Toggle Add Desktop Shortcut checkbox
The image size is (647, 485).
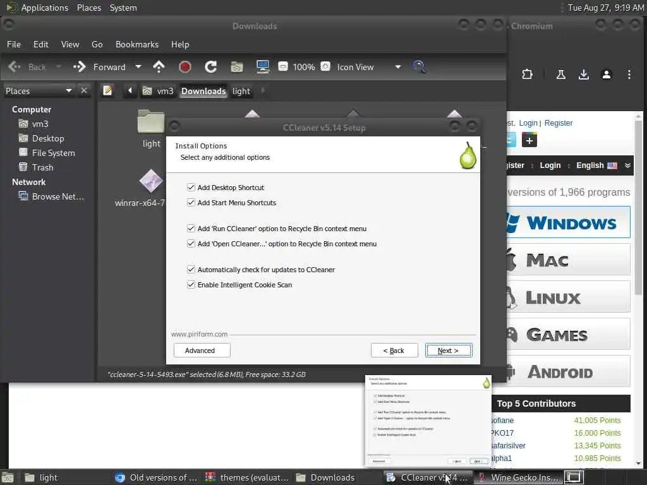tap(191, 187)
